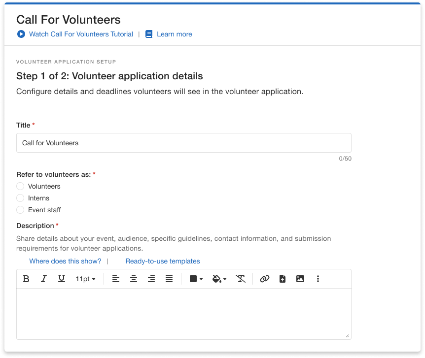Insert an image into the description

coord(300,279)
